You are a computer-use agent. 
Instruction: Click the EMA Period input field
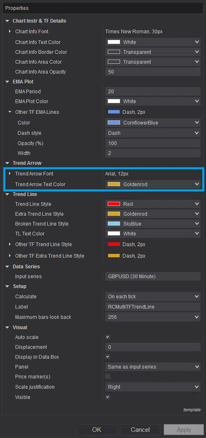click(x=153, y=91)
